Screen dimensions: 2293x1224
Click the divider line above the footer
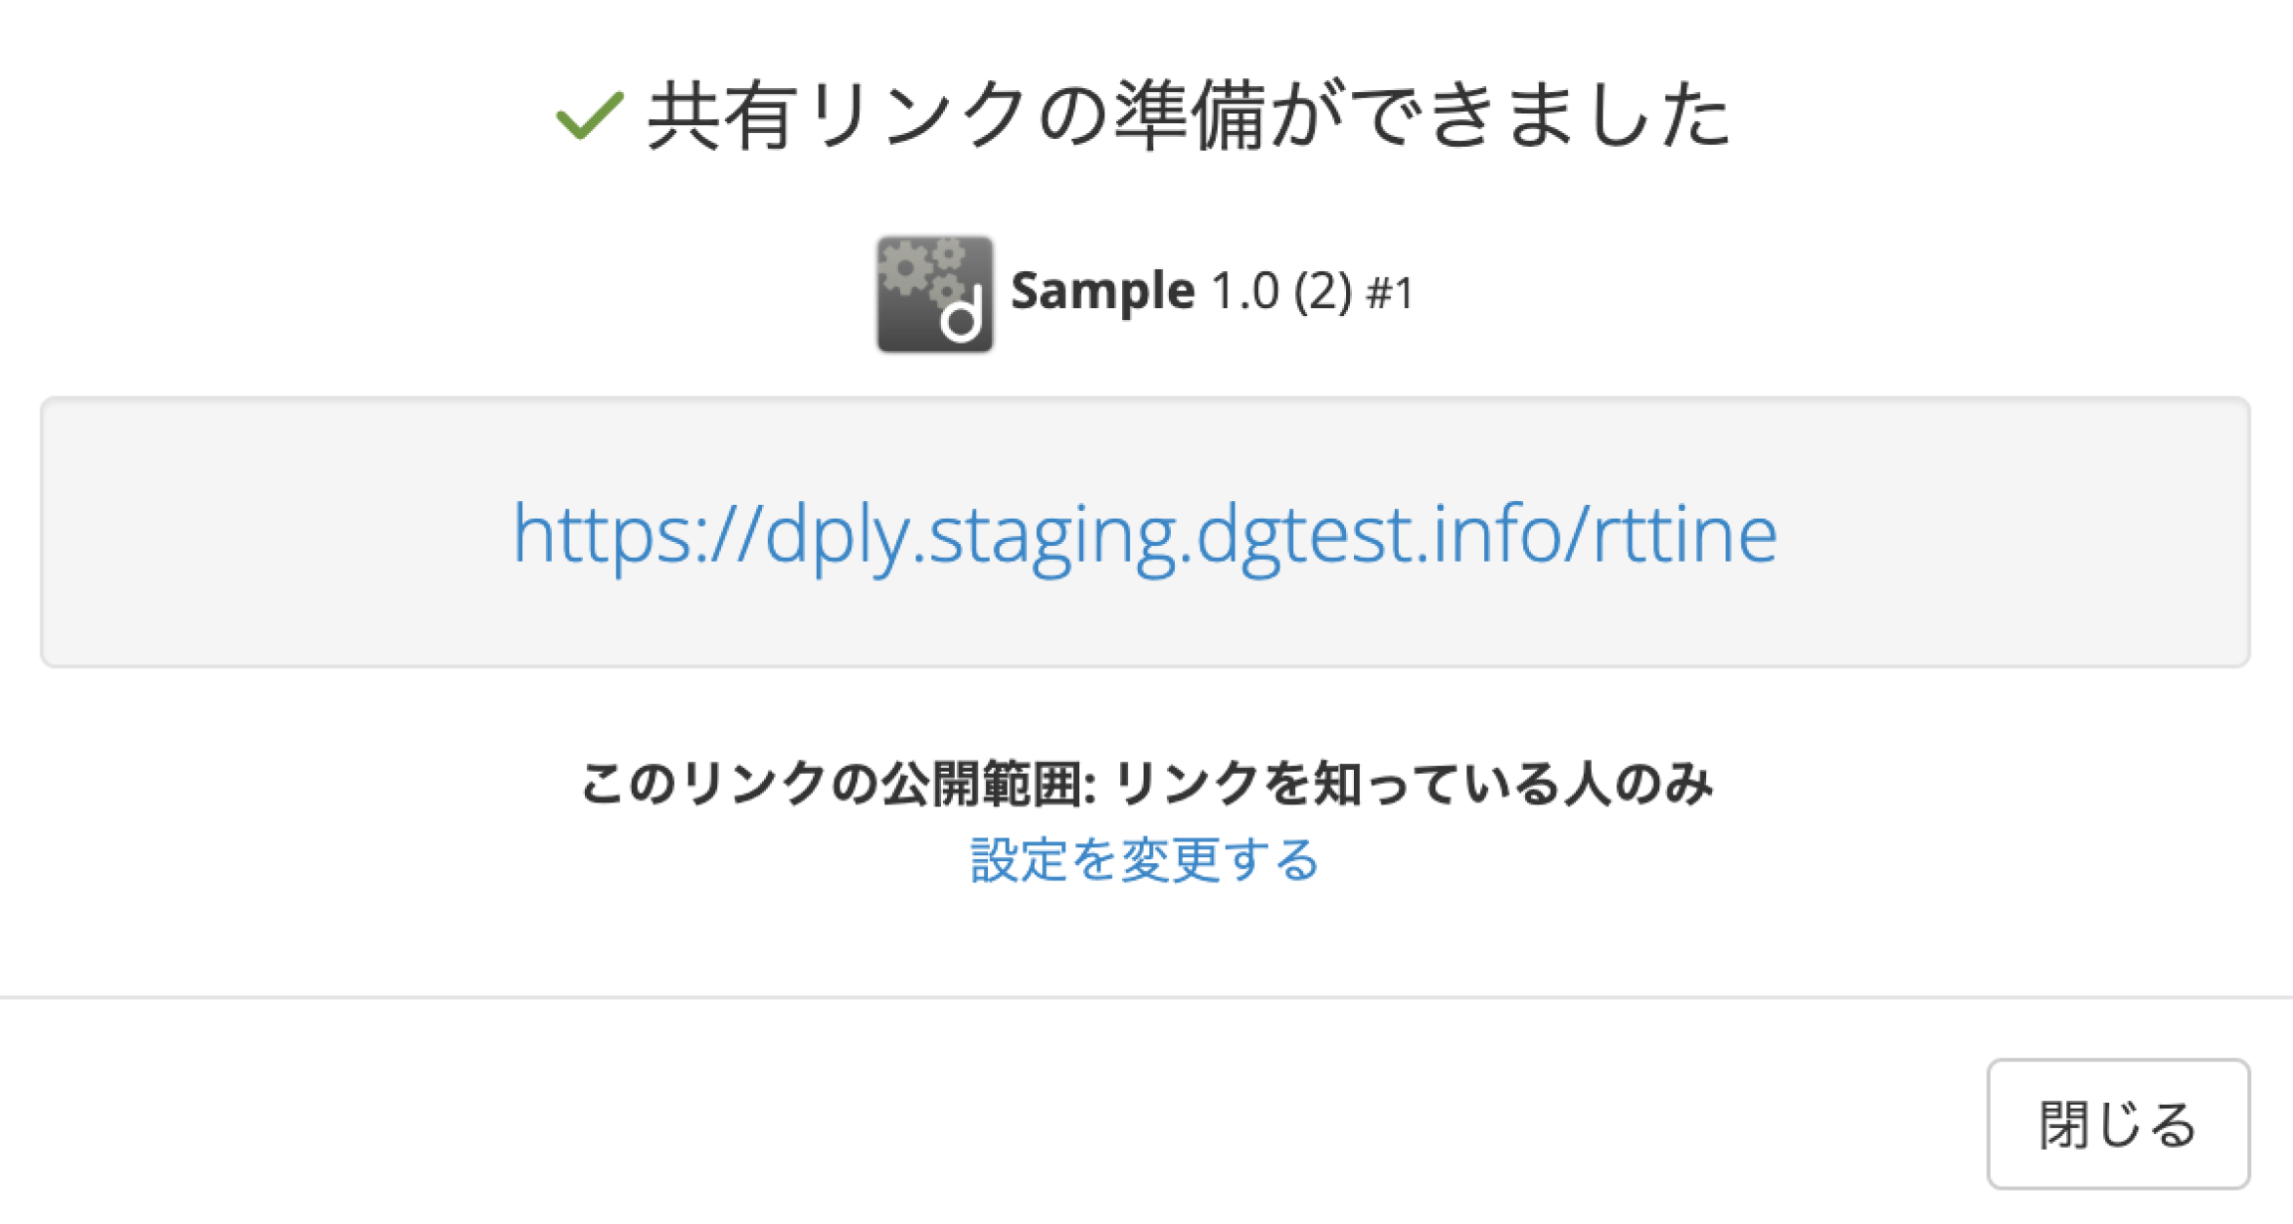click(1146, 997)
